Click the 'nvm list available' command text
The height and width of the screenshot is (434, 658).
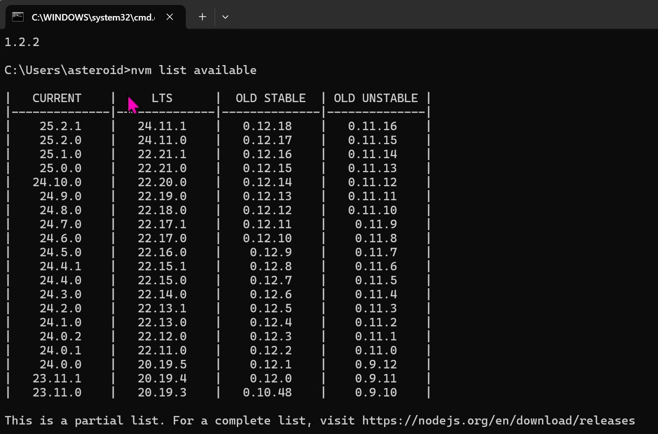[193, 70]
